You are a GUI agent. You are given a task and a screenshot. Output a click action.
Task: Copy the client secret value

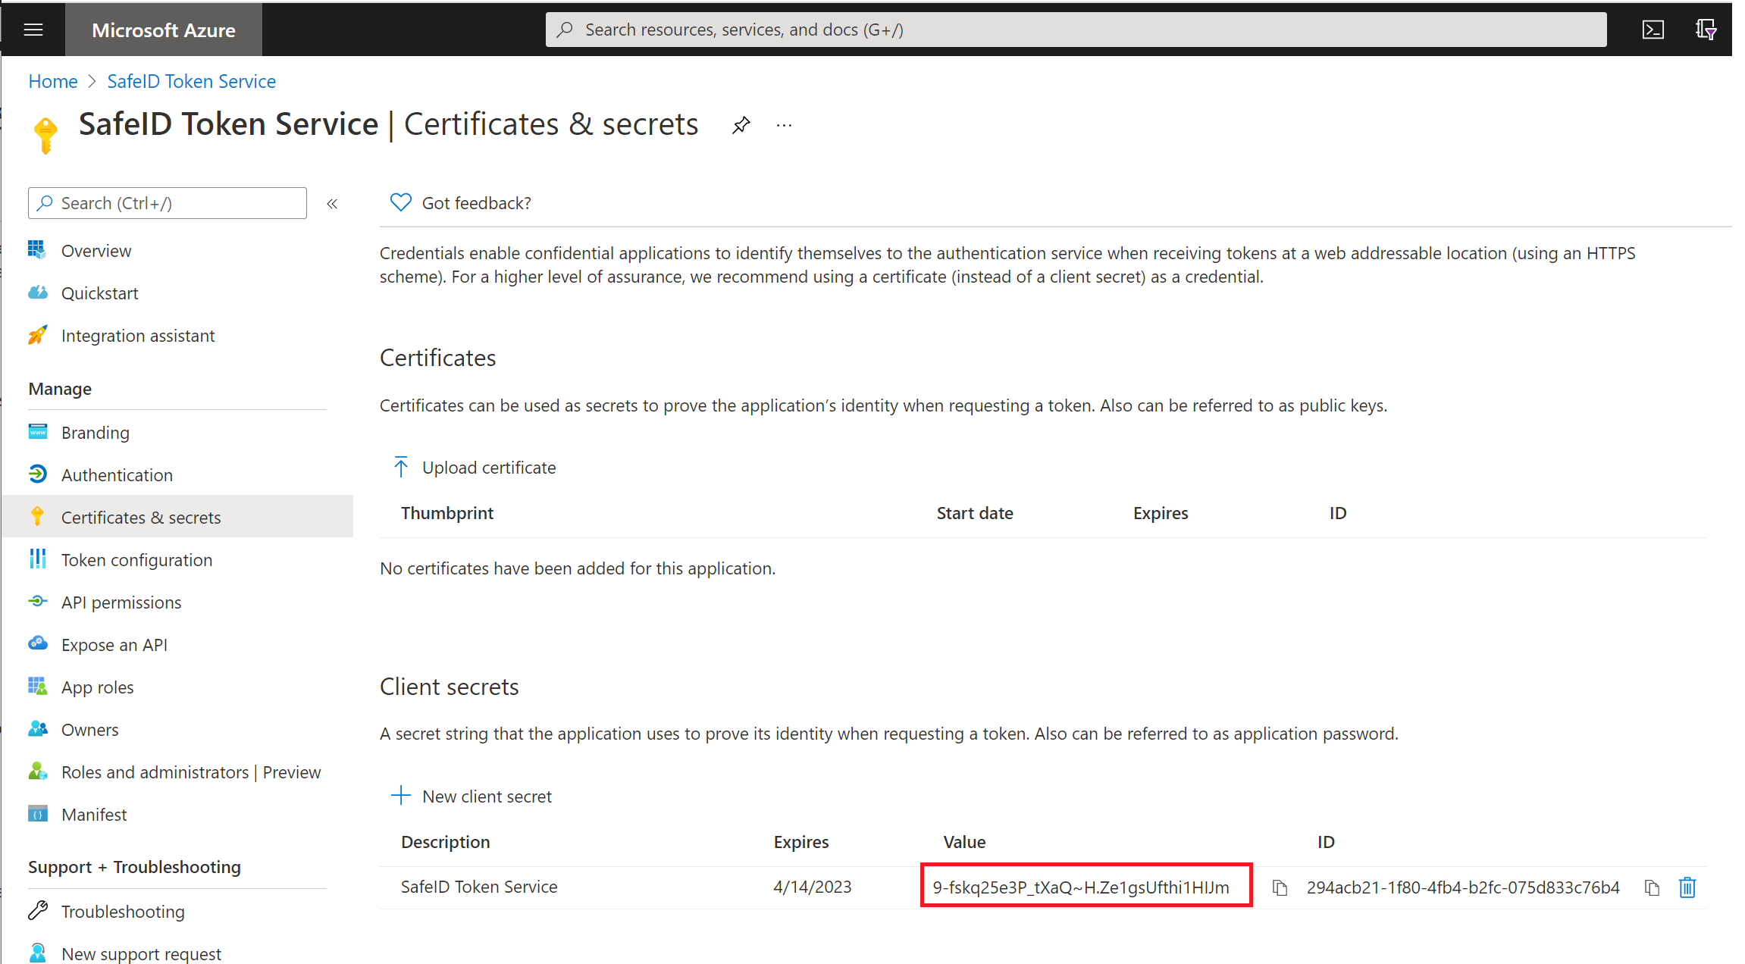(x=1280, y=887)
